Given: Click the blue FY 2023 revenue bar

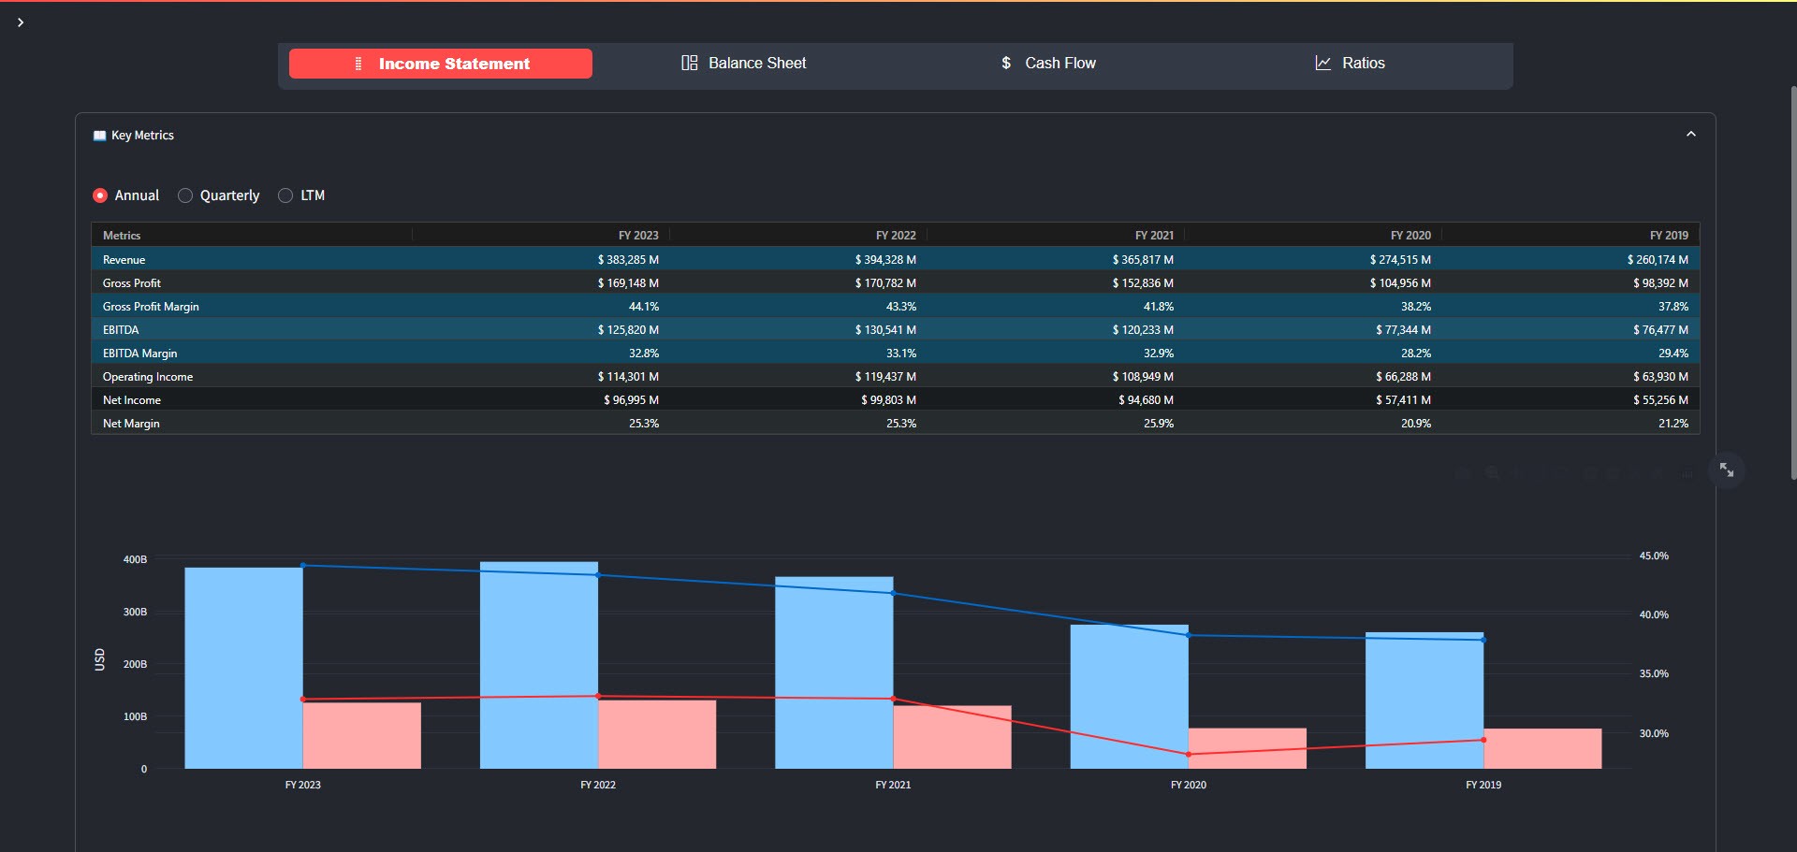Looking at the screenshot, I should click(x=243, y=668).
